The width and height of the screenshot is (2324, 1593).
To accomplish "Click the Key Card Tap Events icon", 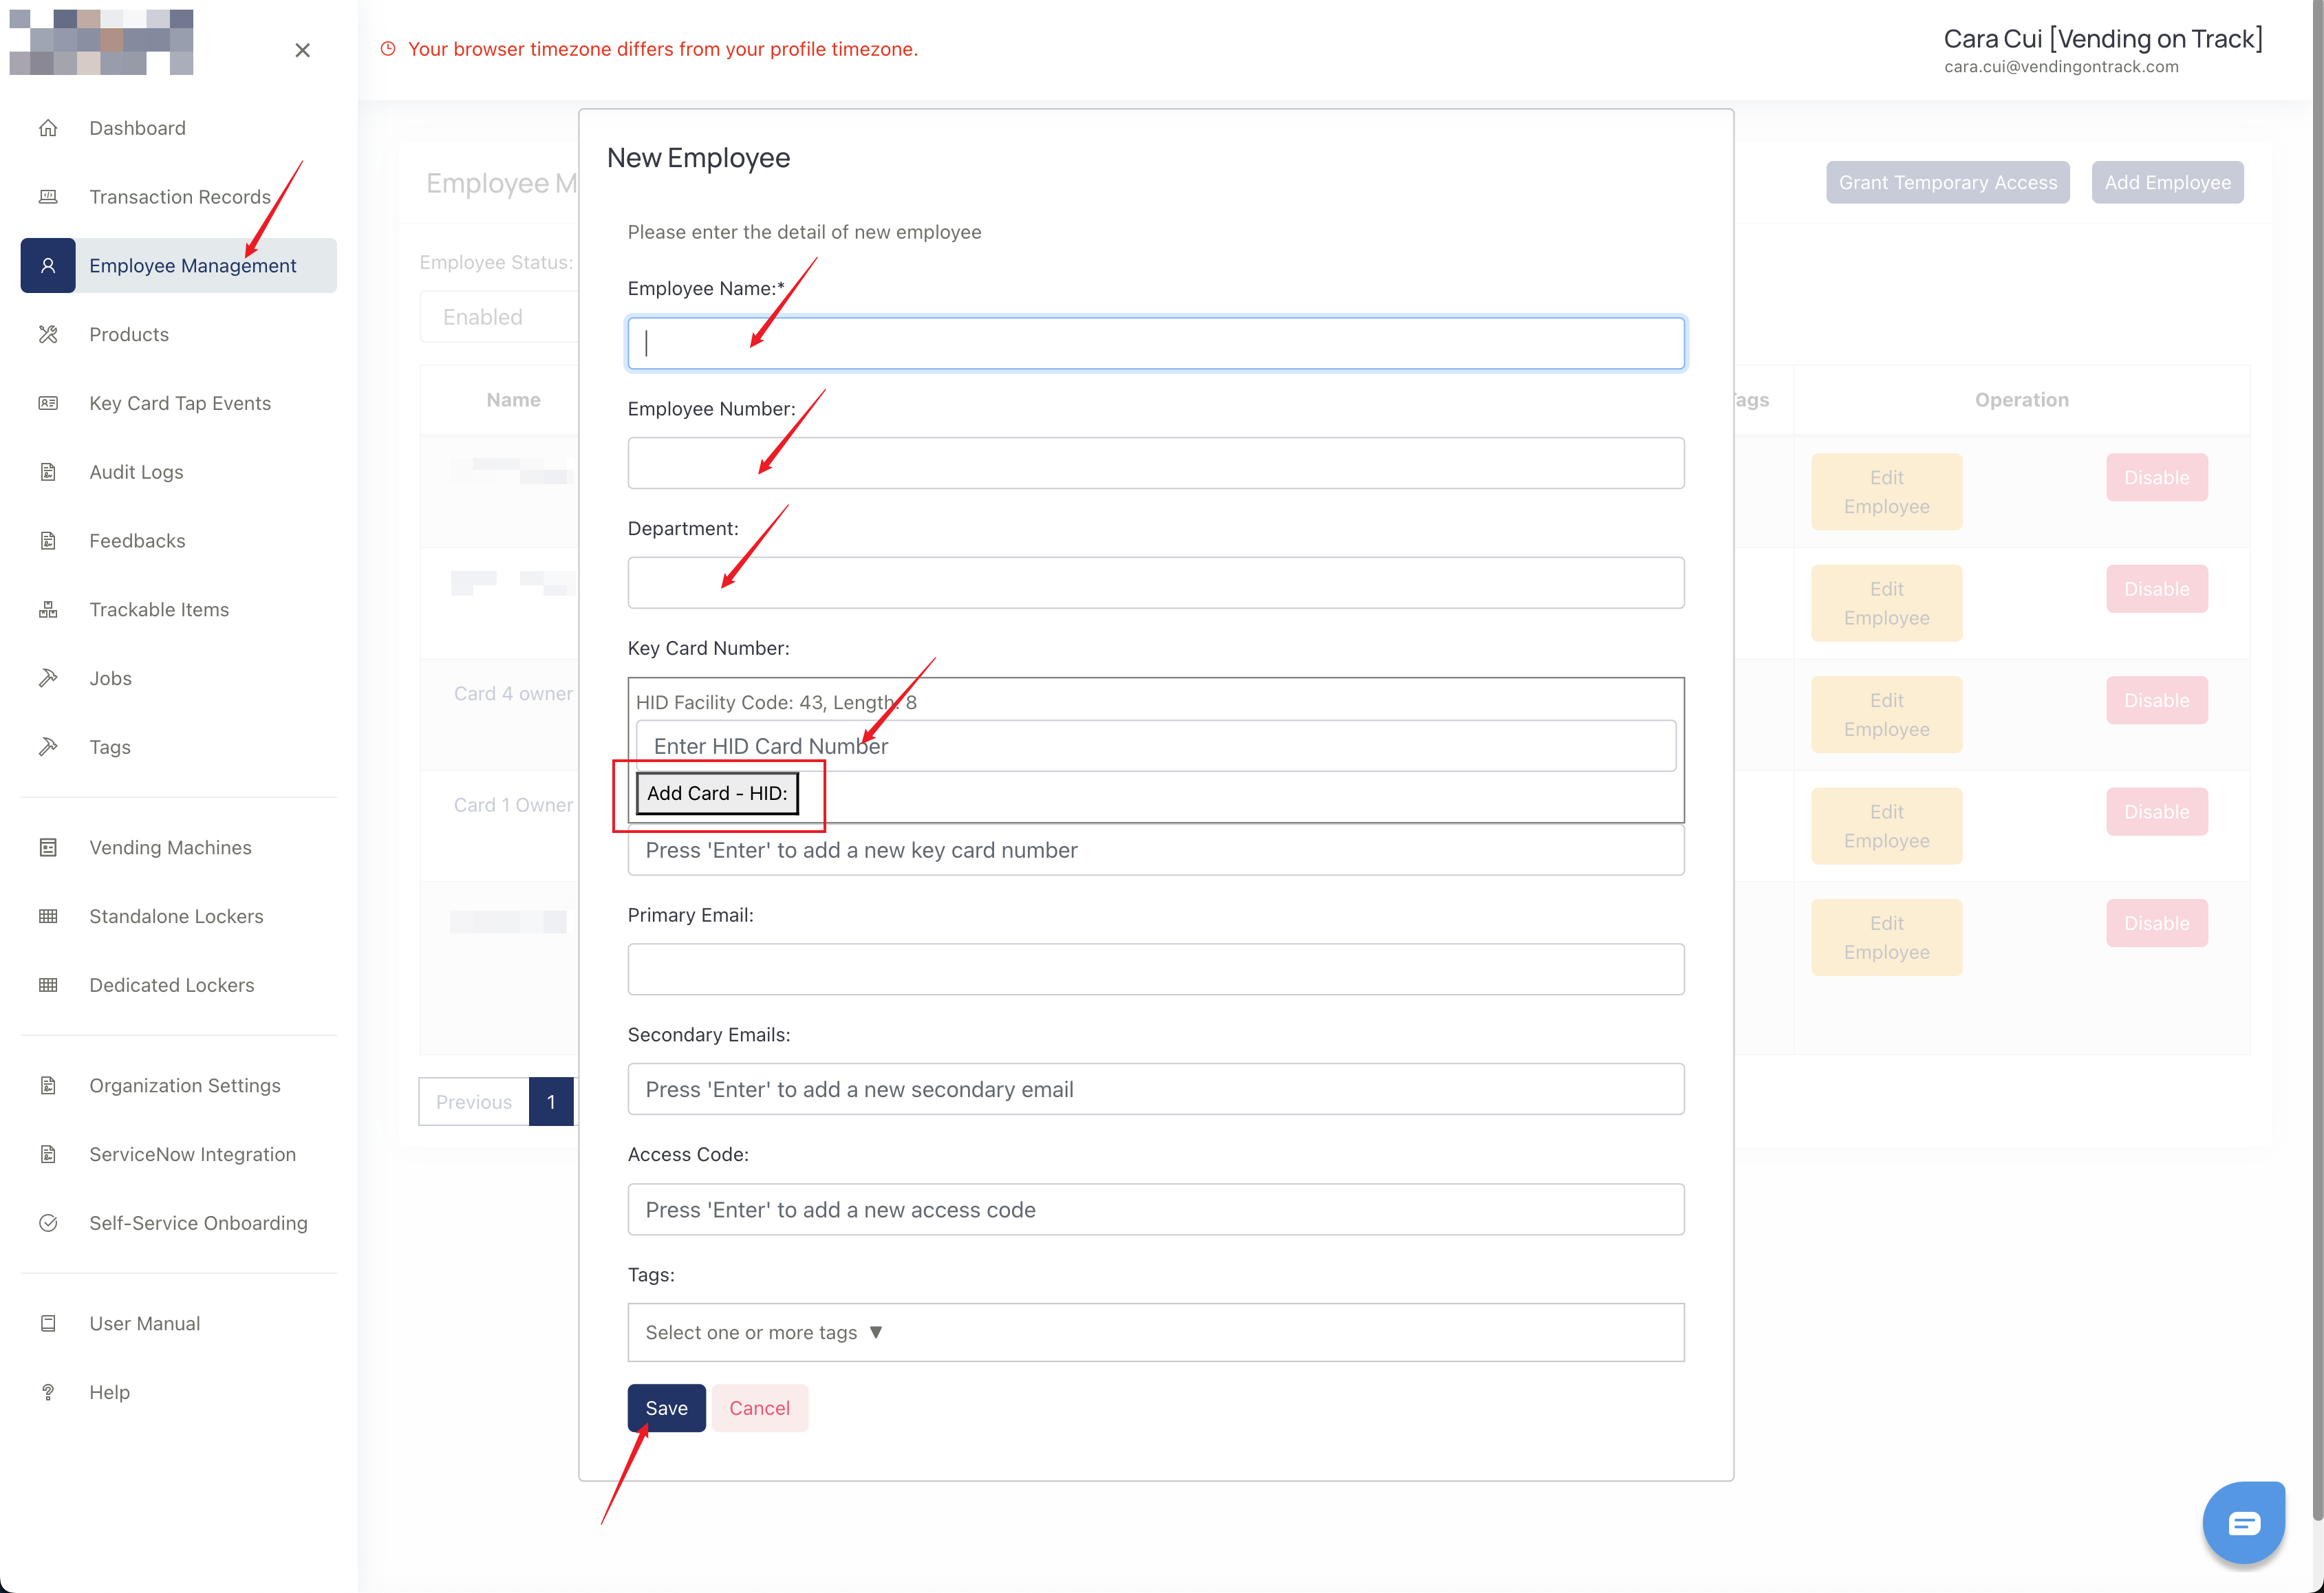I will tap(47, 402).
